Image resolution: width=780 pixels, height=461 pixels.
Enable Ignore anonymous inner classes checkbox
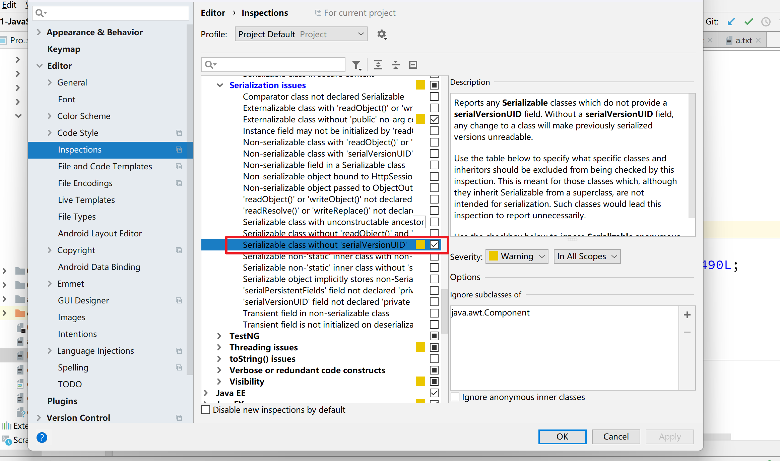(x=455, y=397)
